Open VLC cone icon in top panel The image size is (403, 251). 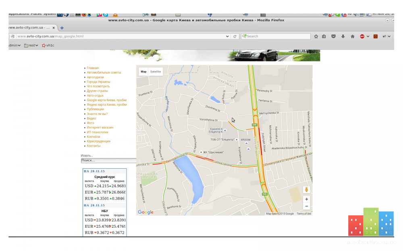pos(115,14)
